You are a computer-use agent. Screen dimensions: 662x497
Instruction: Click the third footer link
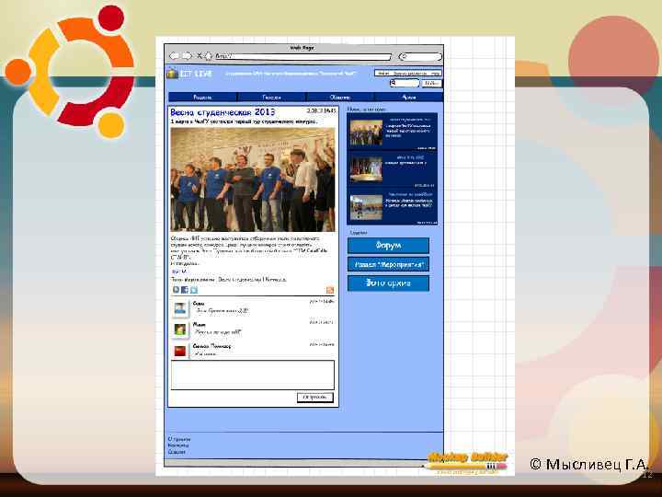coord(177,452)
